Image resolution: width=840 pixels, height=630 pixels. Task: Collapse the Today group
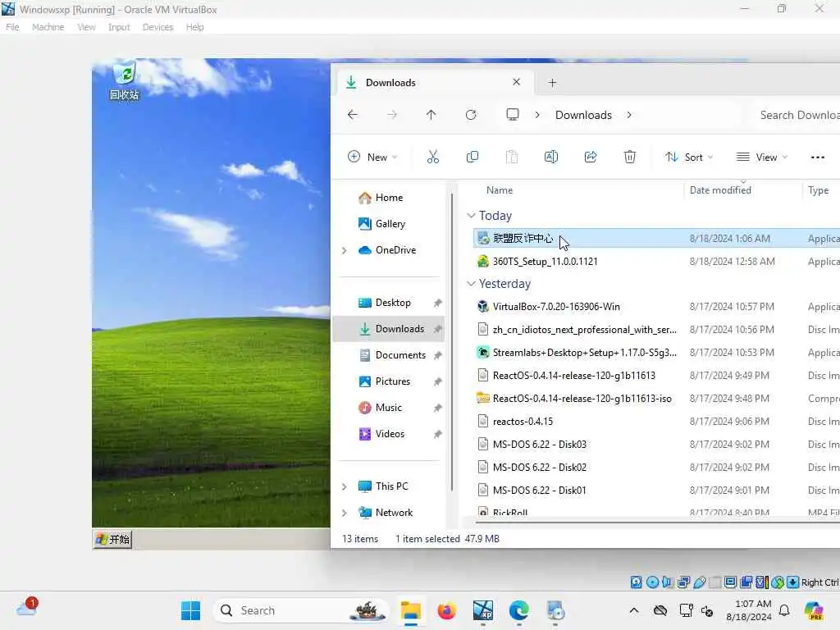471,216
